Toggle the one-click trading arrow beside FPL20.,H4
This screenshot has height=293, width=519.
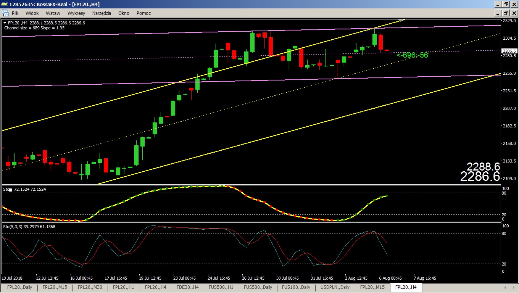(x=5, y=23)
